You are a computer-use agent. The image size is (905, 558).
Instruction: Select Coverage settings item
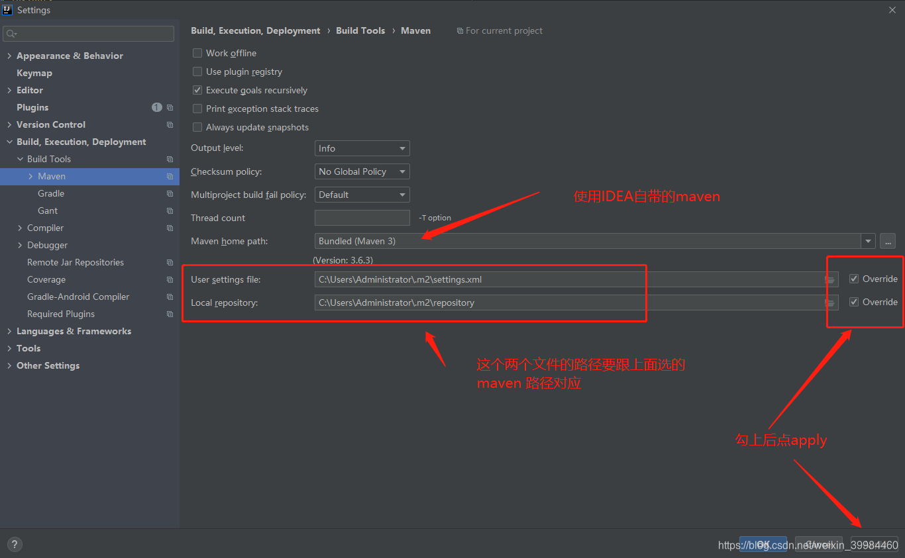pos(46,279)
